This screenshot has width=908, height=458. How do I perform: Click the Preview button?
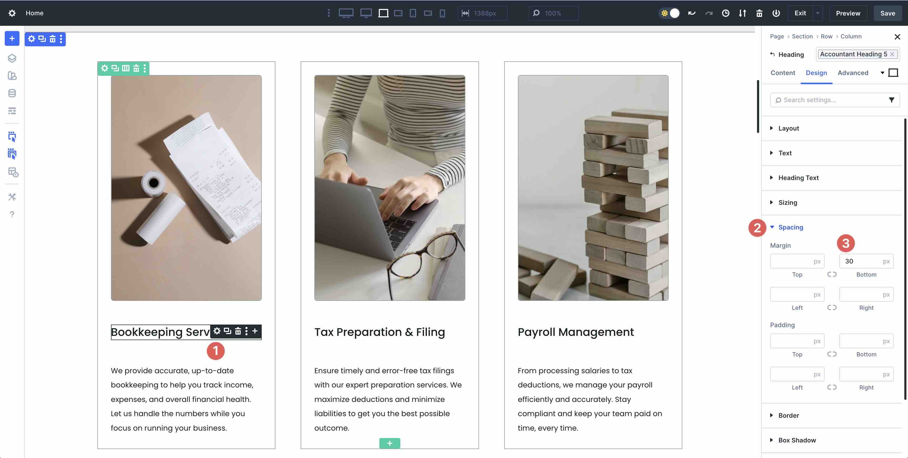(x=848, y=13)
